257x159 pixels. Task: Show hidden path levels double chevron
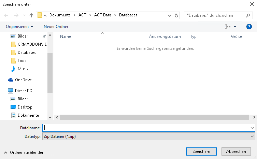[x=45, y=15]
